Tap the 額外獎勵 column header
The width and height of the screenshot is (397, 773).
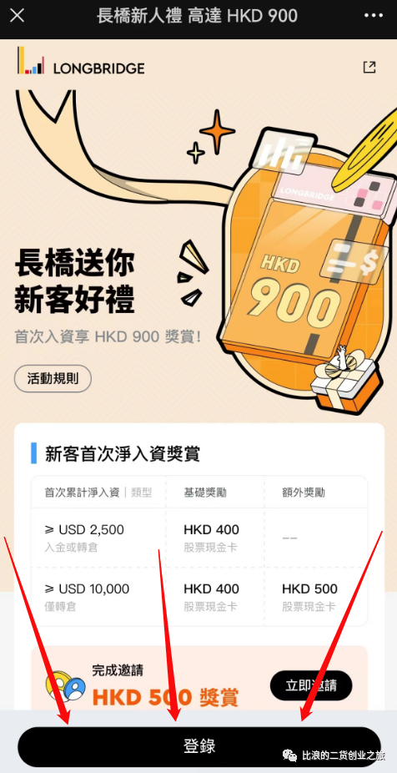point(304,492)
